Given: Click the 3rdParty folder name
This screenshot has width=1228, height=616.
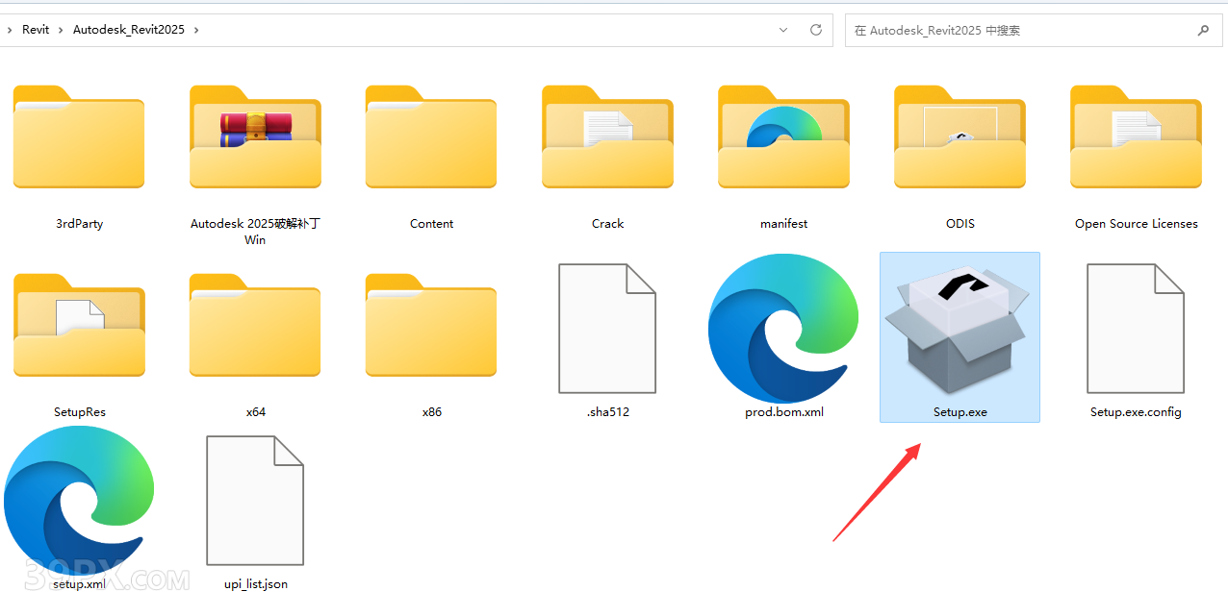Looking at the screenshot, I should [x=79, y=224].
